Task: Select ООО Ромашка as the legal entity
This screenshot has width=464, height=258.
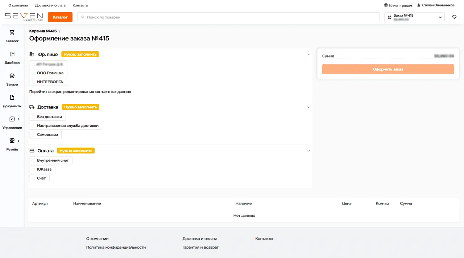Action: point(48,73)
